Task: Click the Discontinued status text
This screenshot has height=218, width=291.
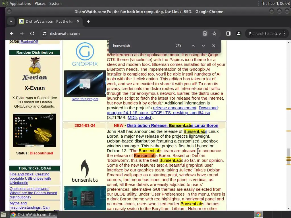Action: point(41,153)
